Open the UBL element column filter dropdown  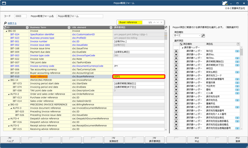point(111,27)
